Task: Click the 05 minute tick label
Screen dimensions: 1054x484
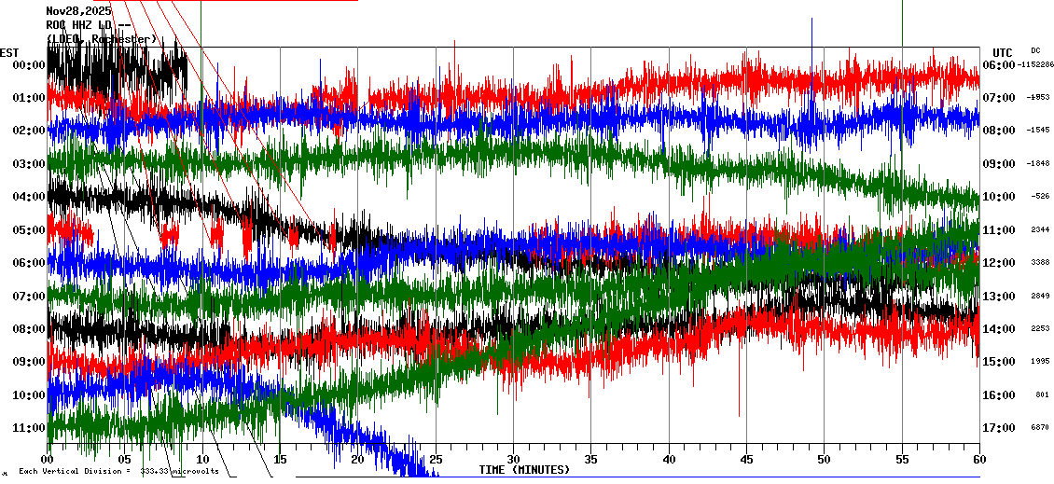Action: tap(124, 460)
